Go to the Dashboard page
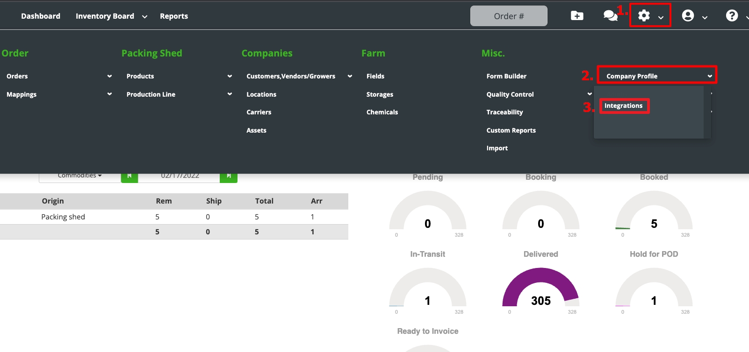The height and width of the screenshot is (352, 749). click(x=41, y=16)
